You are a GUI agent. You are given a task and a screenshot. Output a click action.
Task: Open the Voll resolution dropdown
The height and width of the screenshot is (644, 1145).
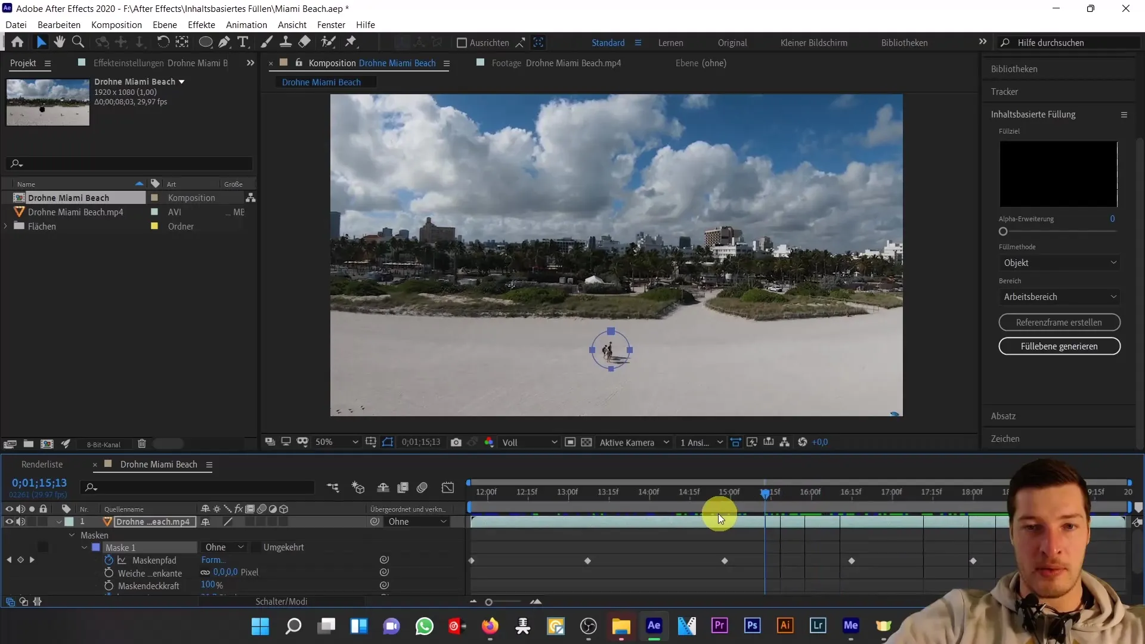(x=529, y=442)
